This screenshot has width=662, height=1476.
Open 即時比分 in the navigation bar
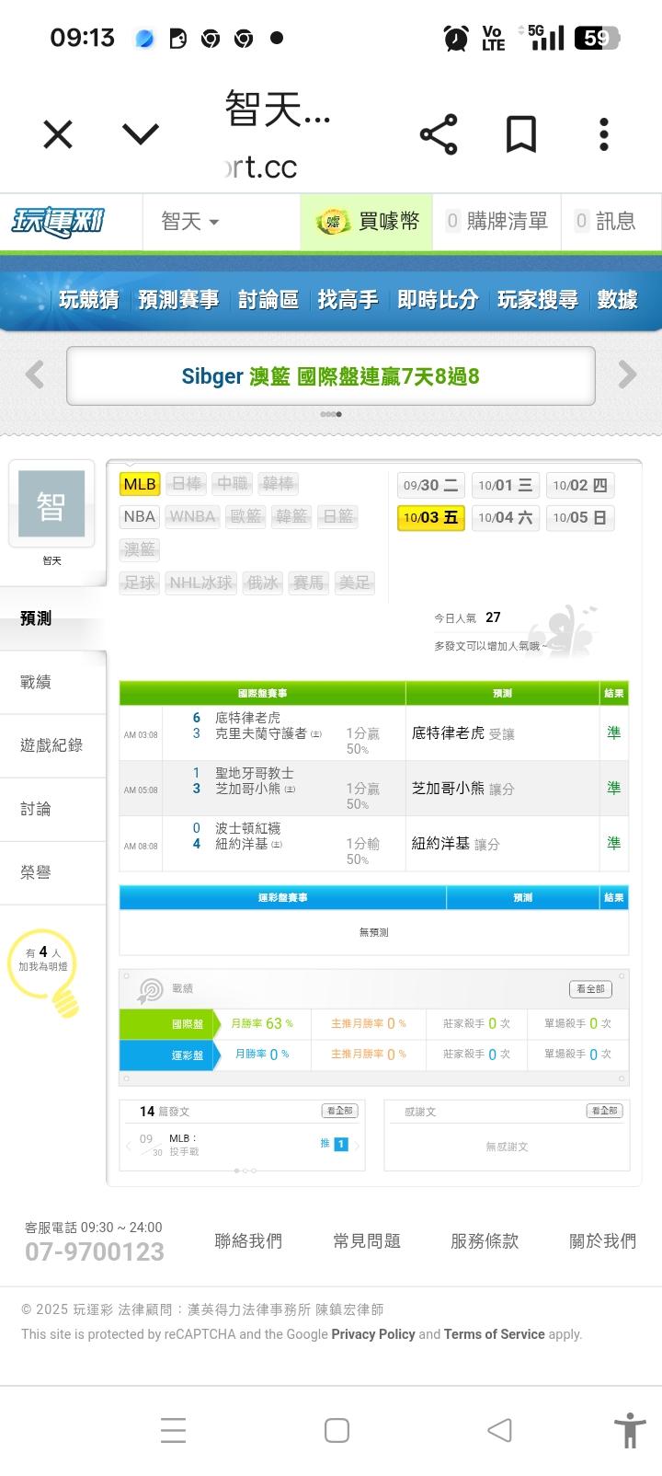click(438, 300)
